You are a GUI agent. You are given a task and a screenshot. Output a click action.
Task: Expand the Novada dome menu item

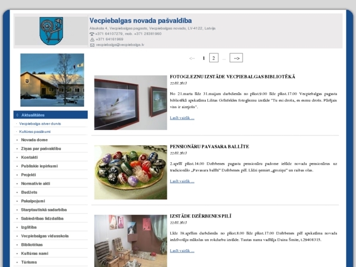[34, 140]
